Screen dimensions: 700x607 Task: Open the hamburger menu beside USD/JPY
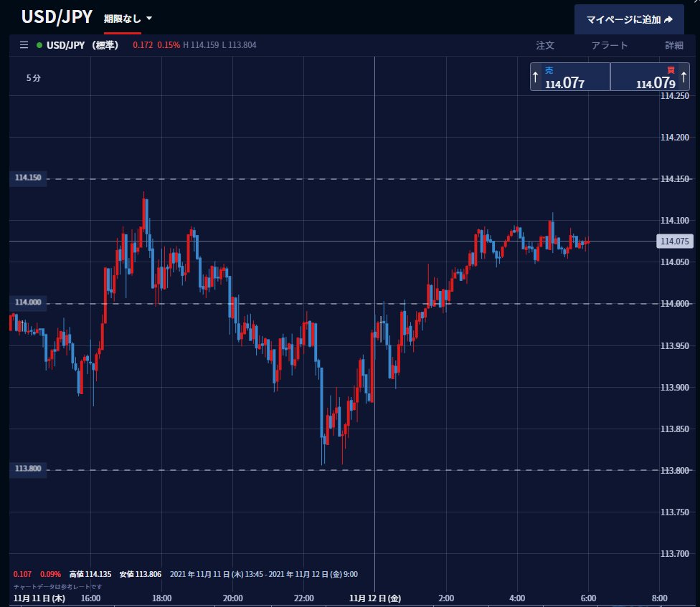point(24,45)
